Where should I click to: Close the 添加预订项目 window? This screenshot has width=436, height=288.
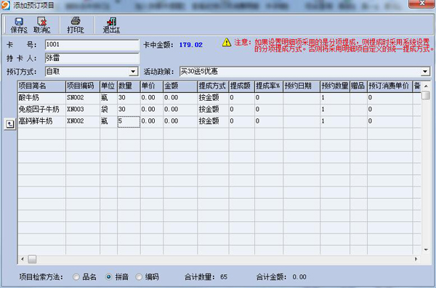421,4
